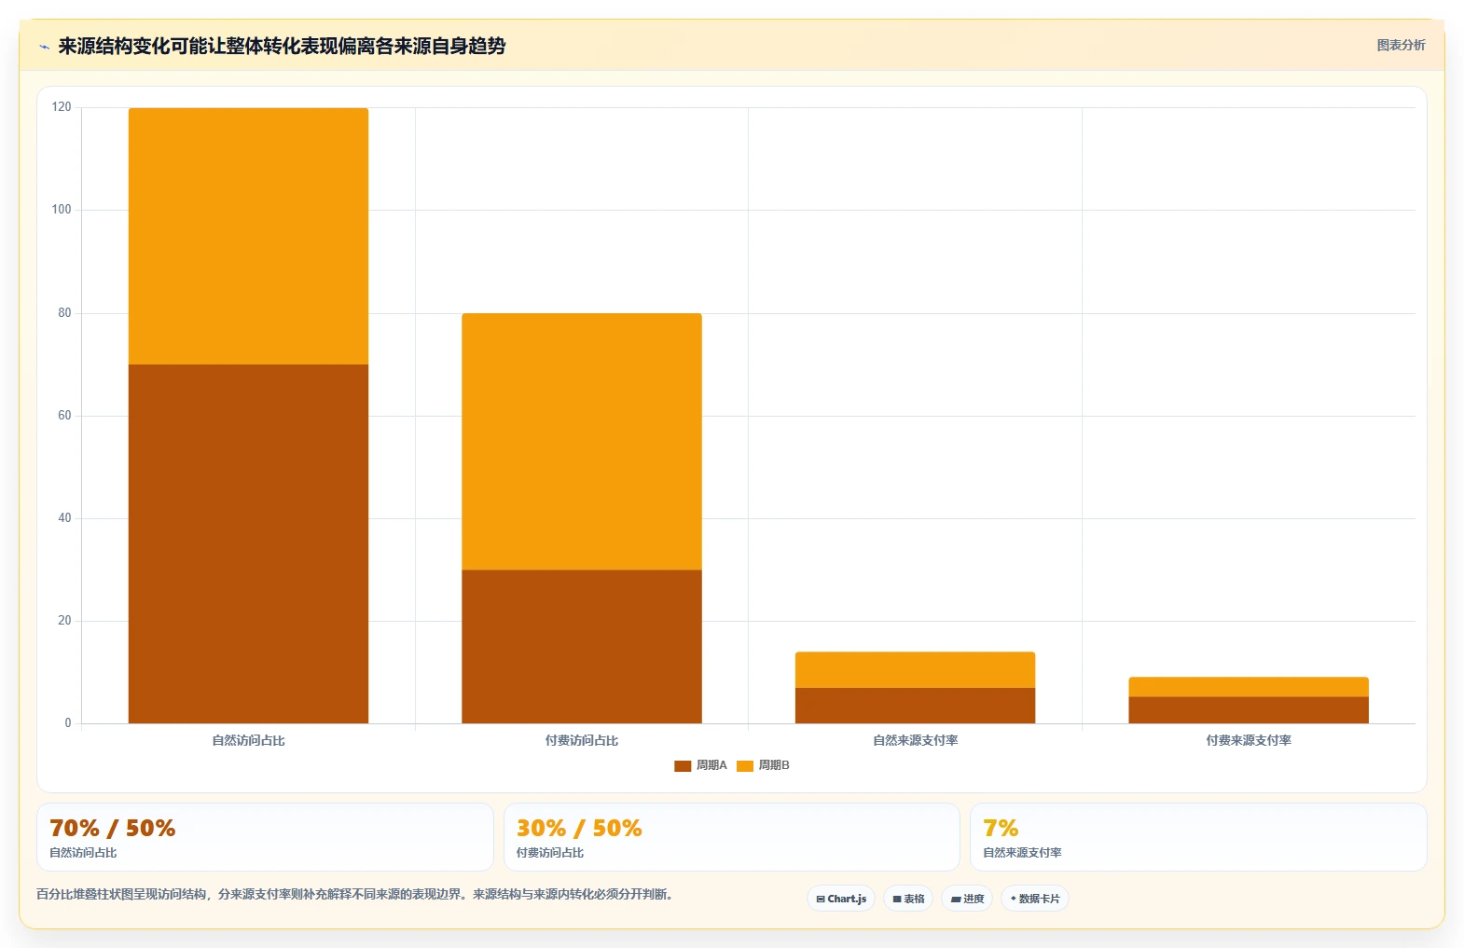Select the Chart.js tag chip

[x=841, y=899]
